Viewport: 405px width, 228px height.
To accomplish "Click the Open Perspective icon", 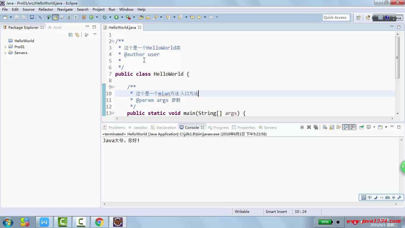I will click(x=358, y=18).
